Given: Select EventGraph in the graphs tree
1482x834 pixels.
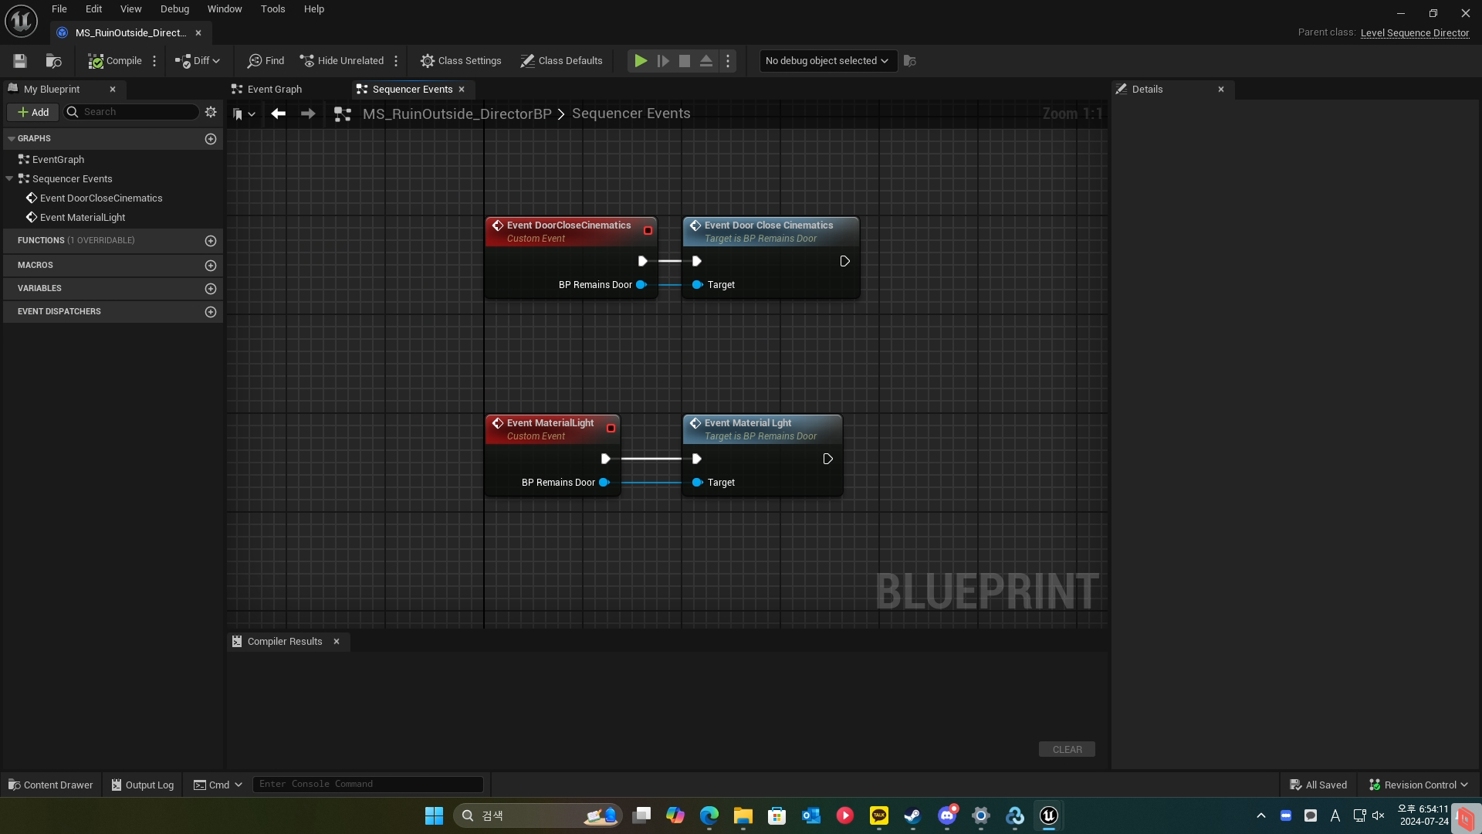Looking at the screenshot, I should [58, 160].
